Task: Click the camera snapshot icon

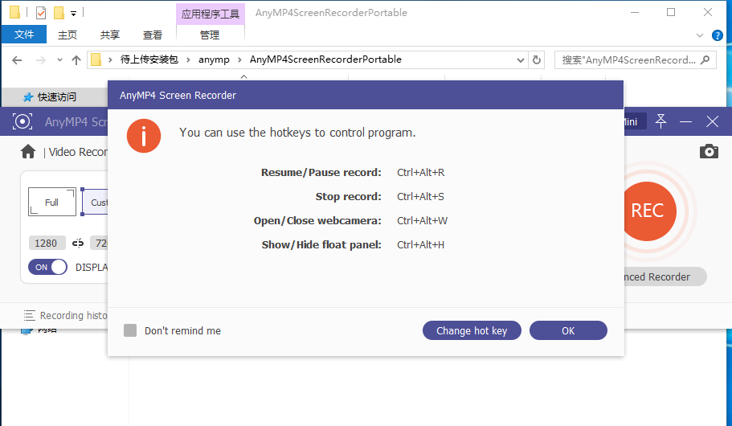Action: (x=709, y=151)
